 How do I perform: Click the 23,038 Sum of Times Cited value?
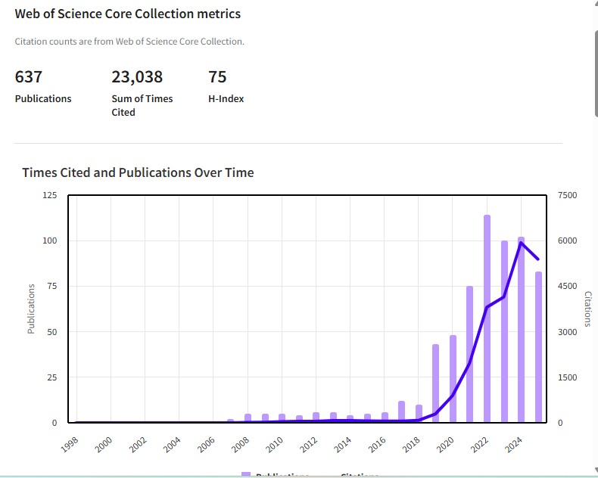coord(137,77)
